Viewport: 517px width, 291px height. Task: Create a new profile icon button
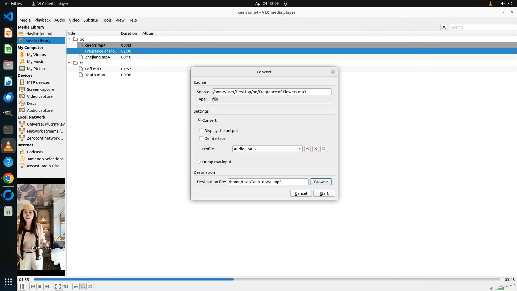pos(324,149)
